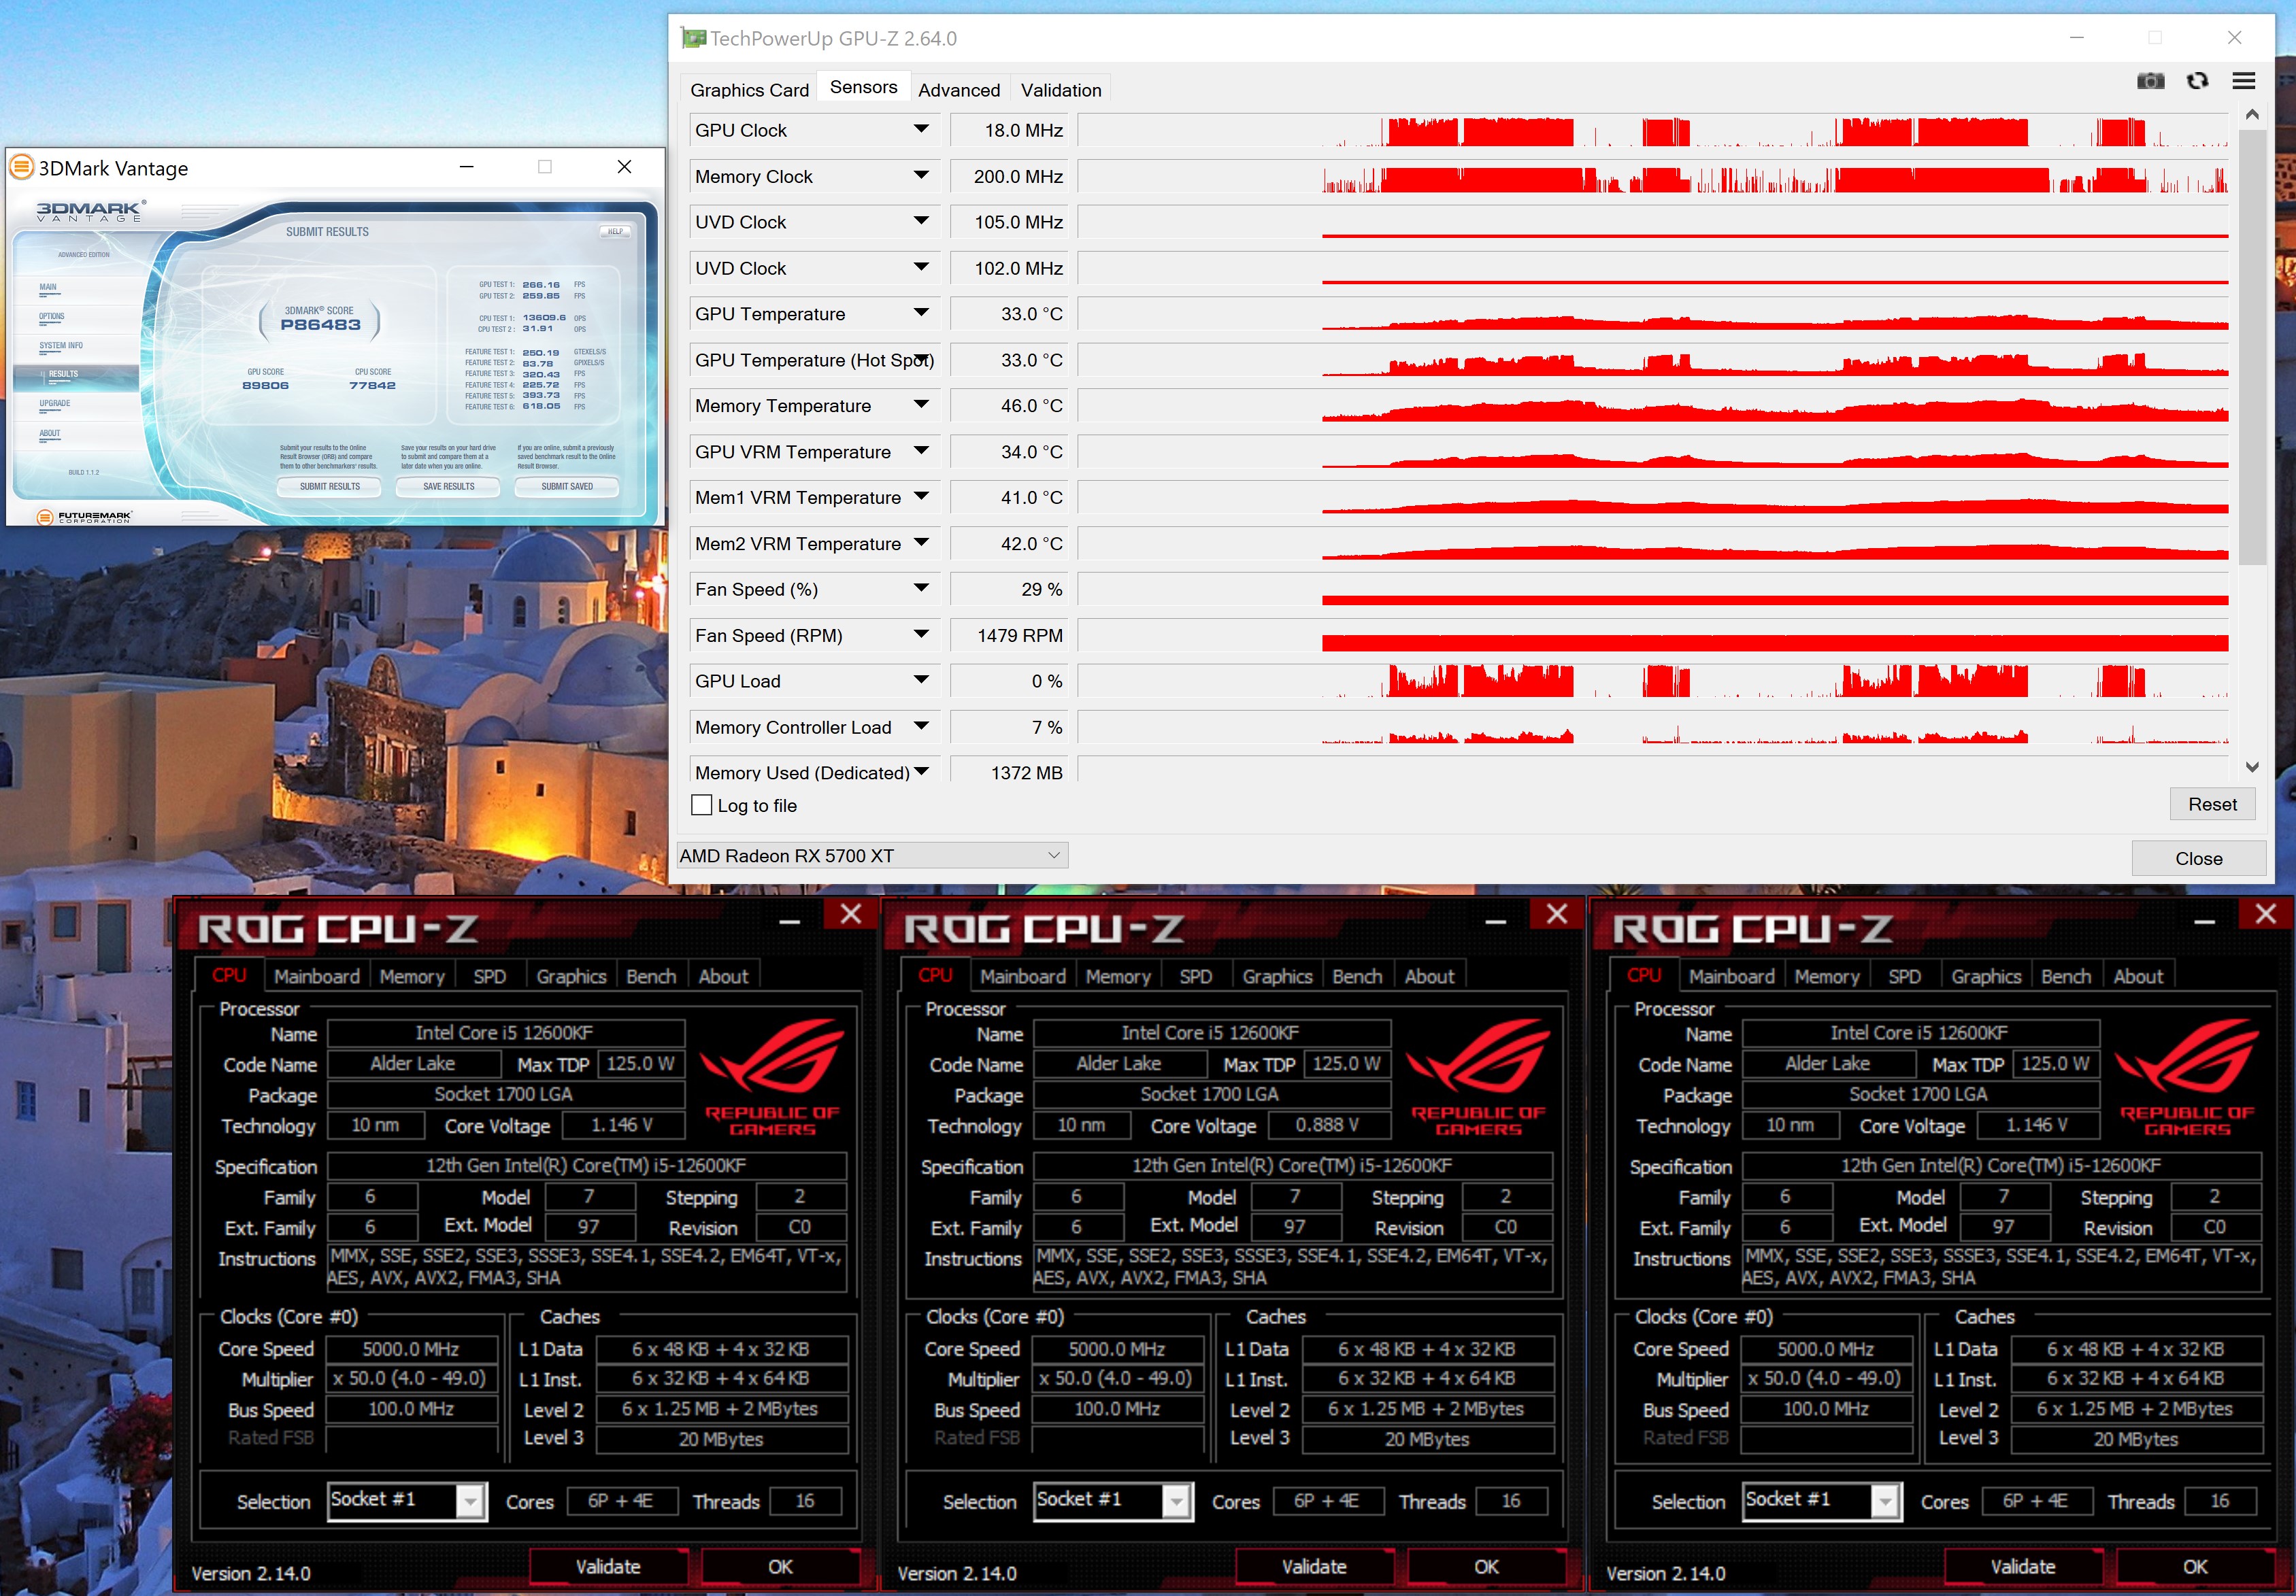Open Socket #1 dropdown in right CPU-Z
2296x1596 pixels.
tap(1885, 1501)
